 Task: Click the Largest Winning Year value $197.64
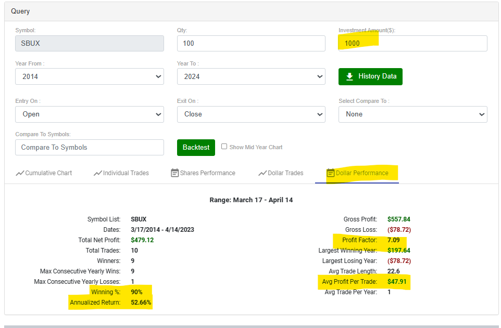coord(399,251)
